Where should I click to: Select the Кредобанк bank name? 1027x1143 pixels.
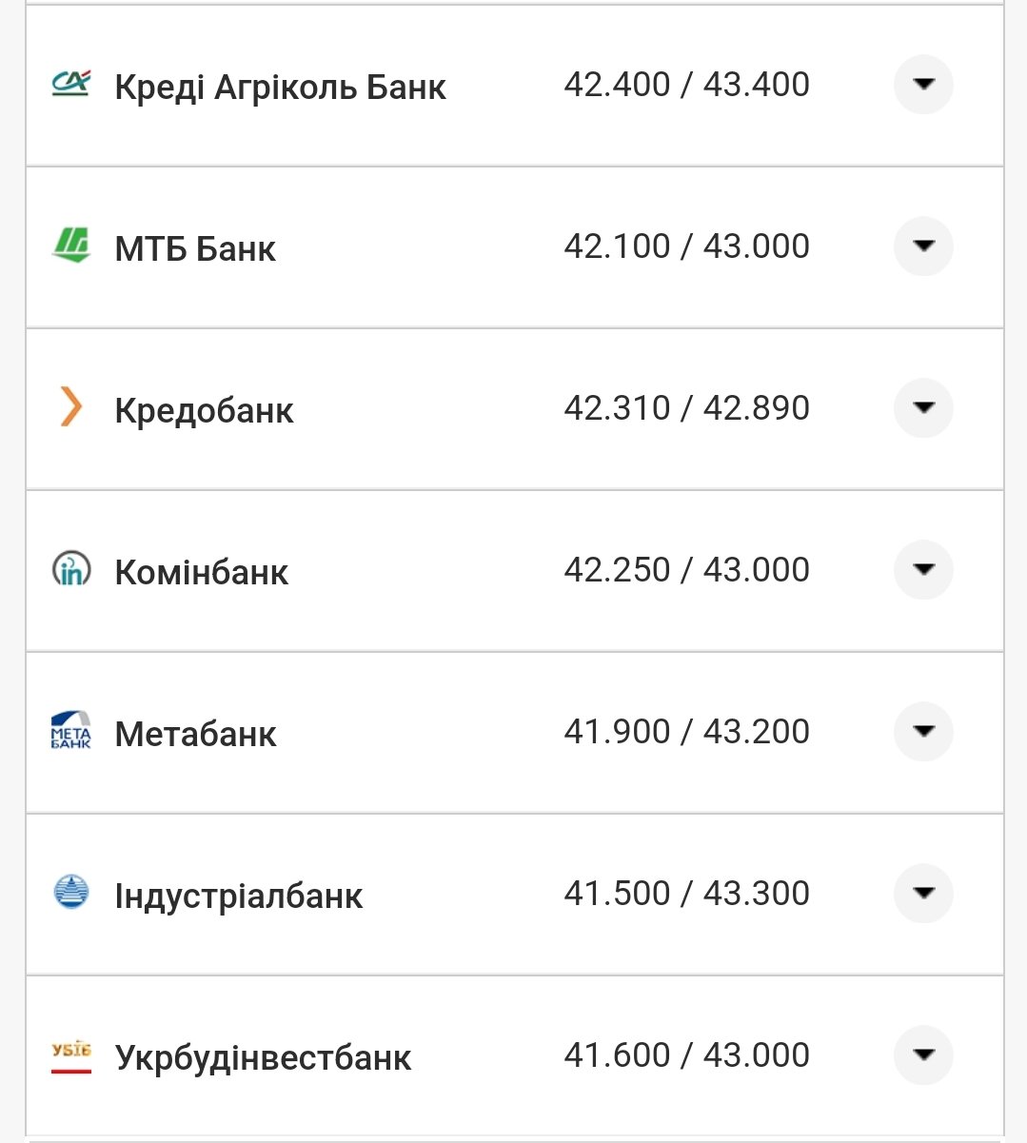tap(204, 411)
